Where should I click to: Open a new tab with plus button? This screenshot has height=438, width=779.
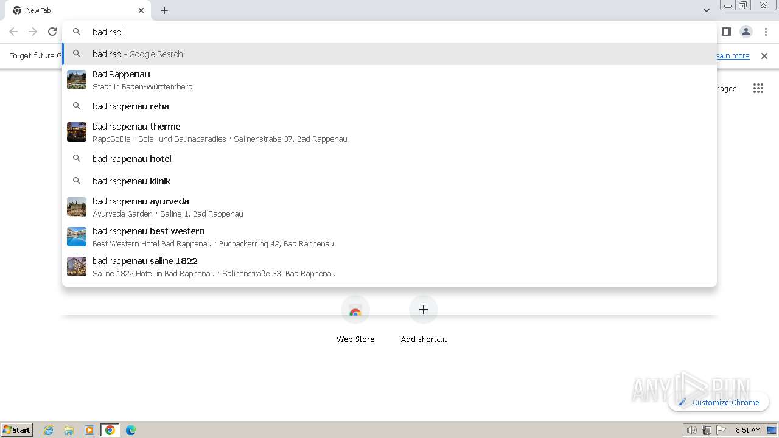coord(164,10)
